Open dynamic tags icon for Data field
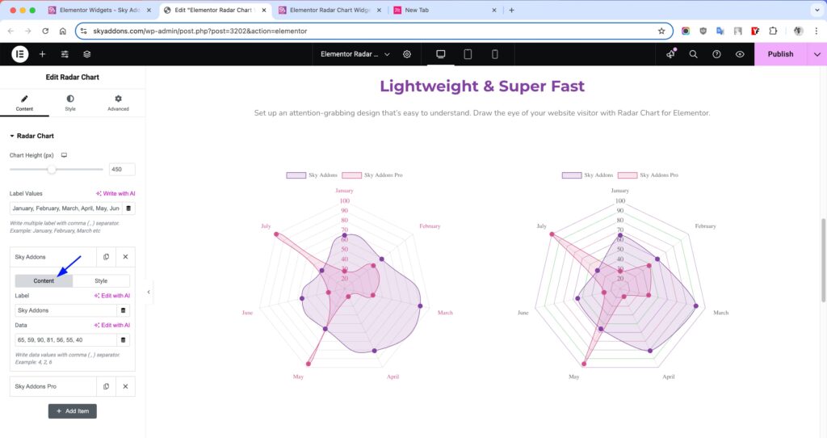Screen dimensions: 827x438 click(x=124, y=340)
